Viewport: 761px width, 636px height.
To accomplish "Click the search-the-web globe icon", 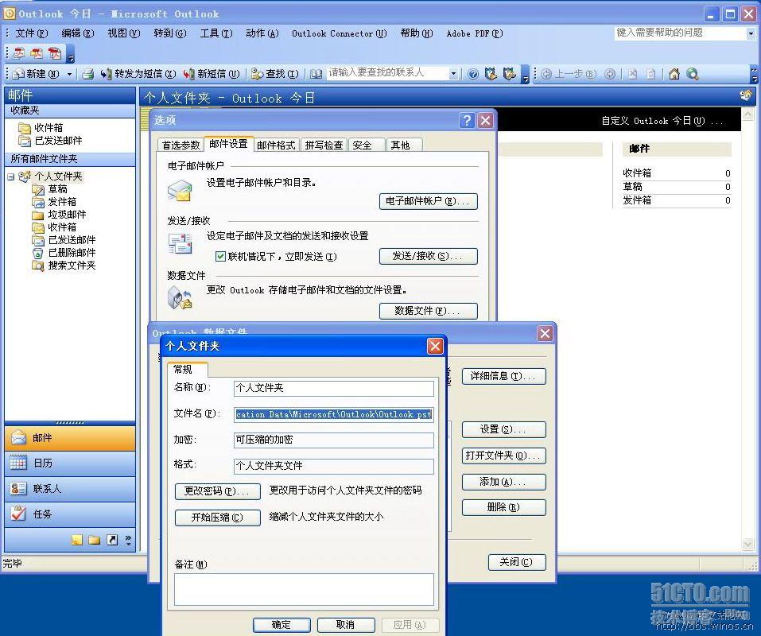I will [x=693, y=74].
